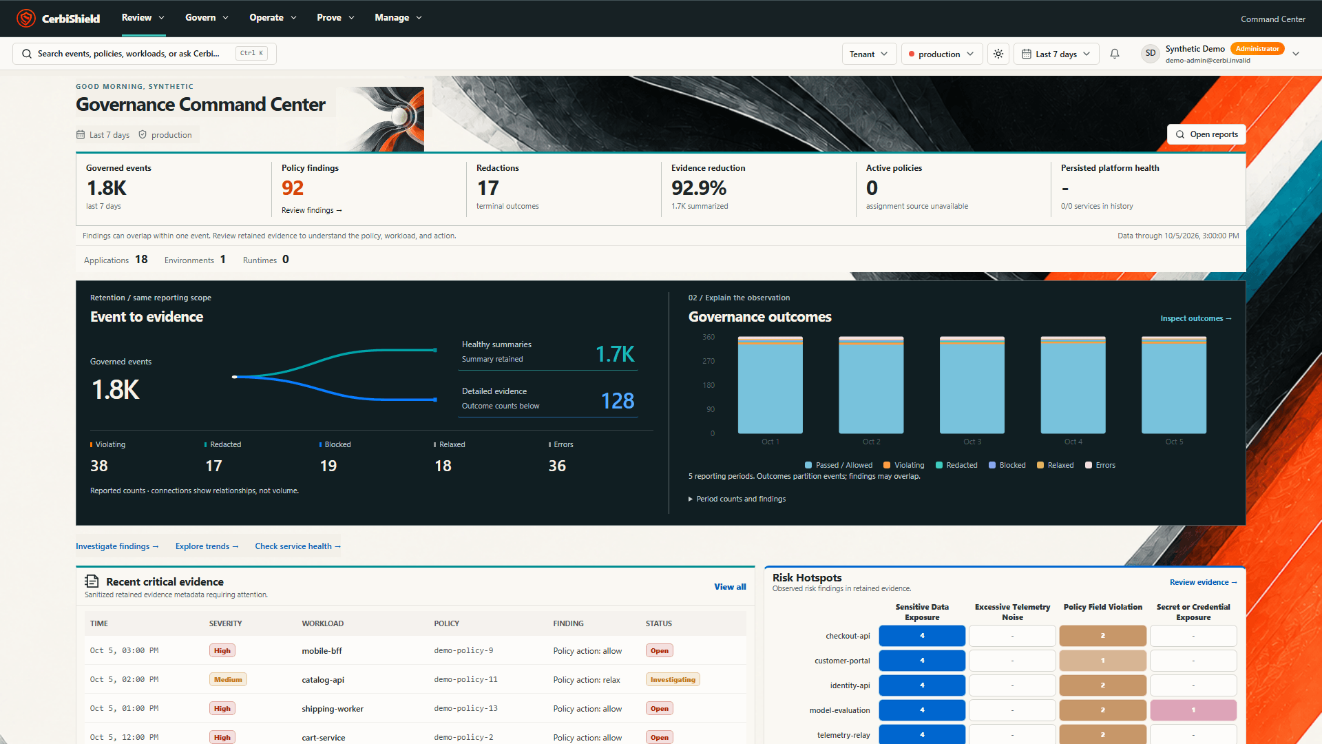
Task: Toggle Relaxed legend series
Action: pyautogui.click(x=1056, y=465)
